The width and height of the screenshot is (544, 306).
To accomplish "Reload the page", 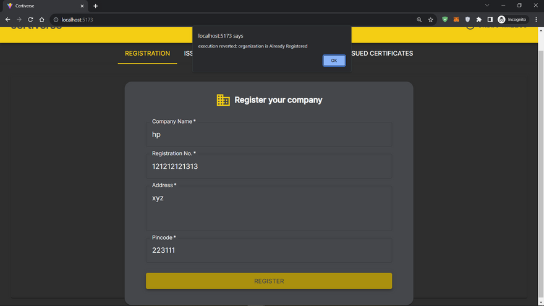I will point(30,20).
